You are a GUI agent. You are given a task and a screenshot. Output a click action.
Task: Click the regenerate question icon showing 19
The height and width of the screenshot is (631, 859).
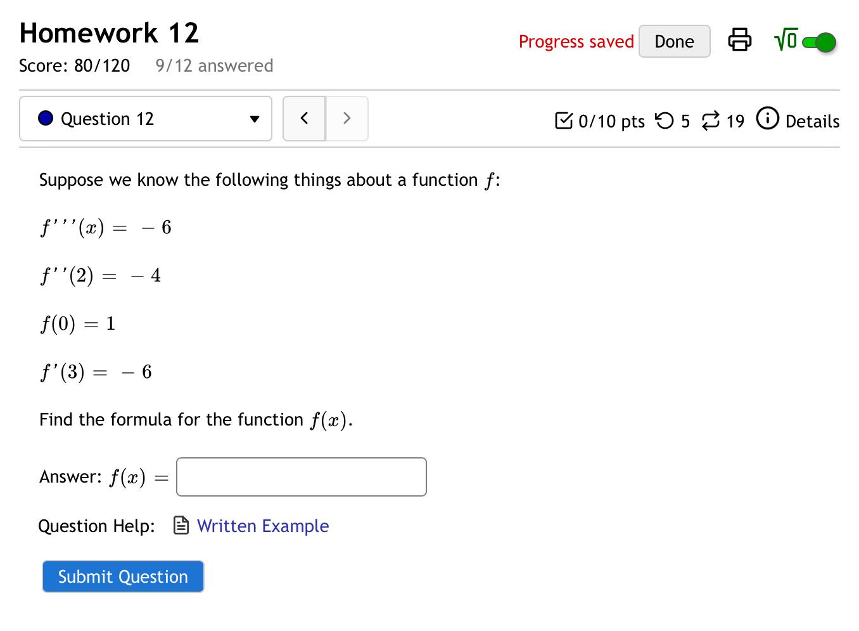(711, 120)
